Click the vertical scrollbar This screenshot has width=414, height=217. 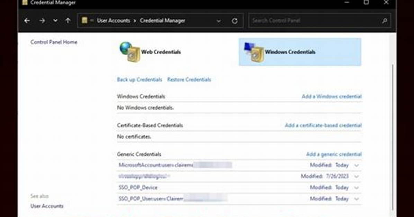393,137
